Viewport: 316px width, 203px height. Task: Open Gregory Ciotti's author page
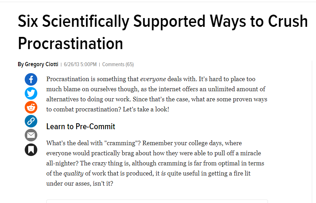point(41,64)
